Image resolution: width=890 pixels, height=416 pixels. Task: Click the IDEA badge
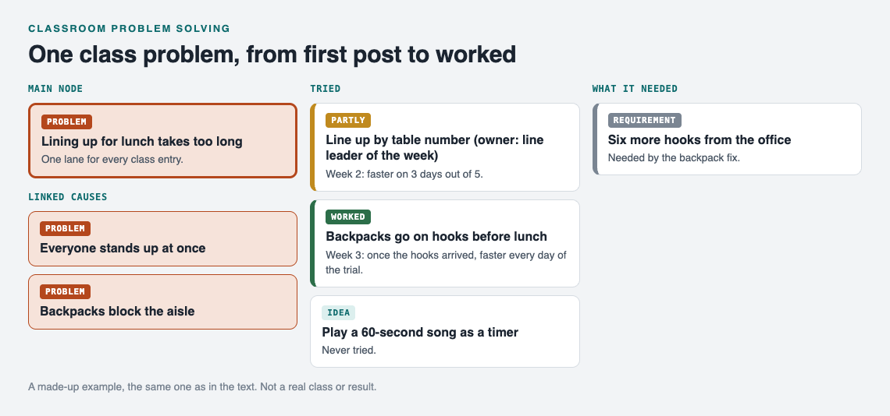[x=338, y=313]
